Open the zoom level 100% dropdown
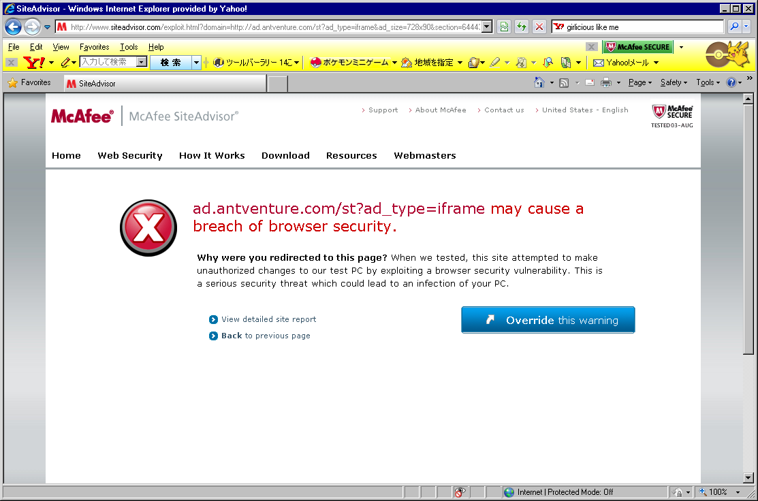The height and width of the screenshot is (501, 758). pyautogui.click(x=738, y=492)
